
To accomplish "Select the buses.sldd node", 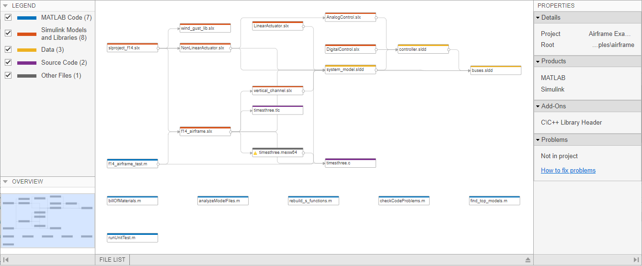I will (495, 70).
